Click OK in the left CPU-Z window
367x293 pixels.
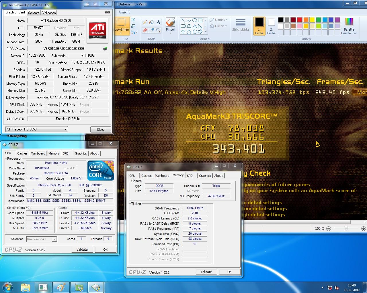pos(105,250)
